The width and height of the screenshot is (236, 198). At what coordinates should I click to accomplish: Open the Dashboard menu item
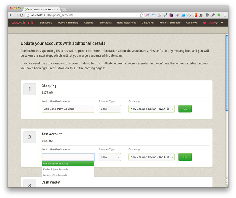(46, 23)
